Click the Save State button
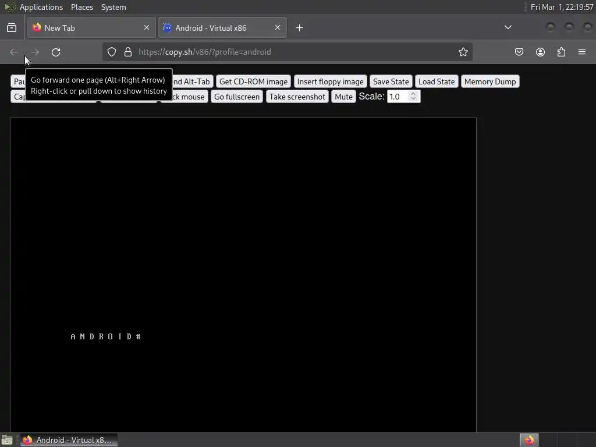This screenshot has width=596, height=447. (x=391, y=81)
